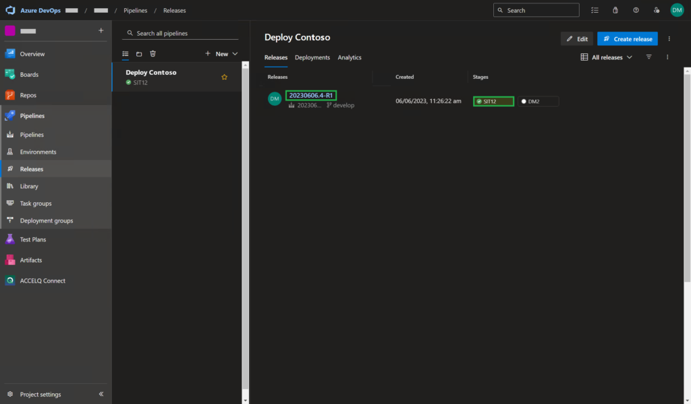Open the New pipeline dropdown chevron
691x404 pixels.
pos(234,53)
